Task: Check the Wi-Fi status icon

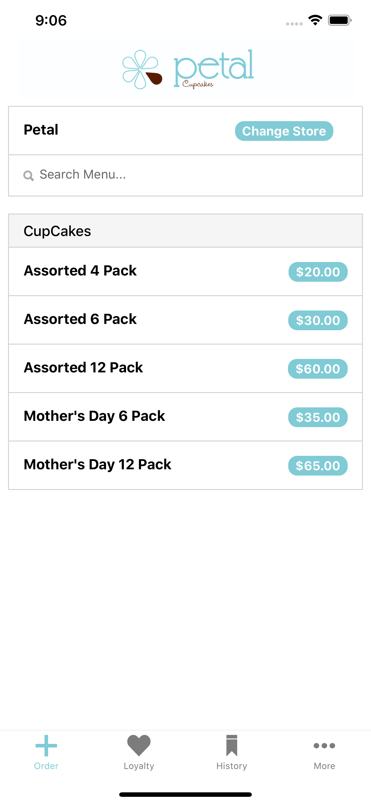Action: (x=315, y=20)
